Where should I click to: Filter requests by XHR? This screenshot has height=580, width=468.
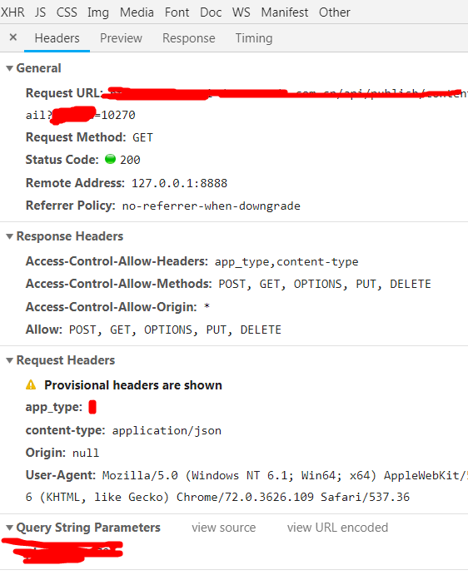click(x=12, y=12)
